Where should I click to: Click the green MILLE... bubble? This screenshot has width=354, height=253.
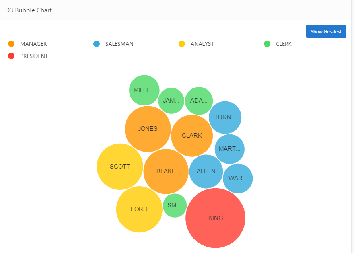[144, 90]
